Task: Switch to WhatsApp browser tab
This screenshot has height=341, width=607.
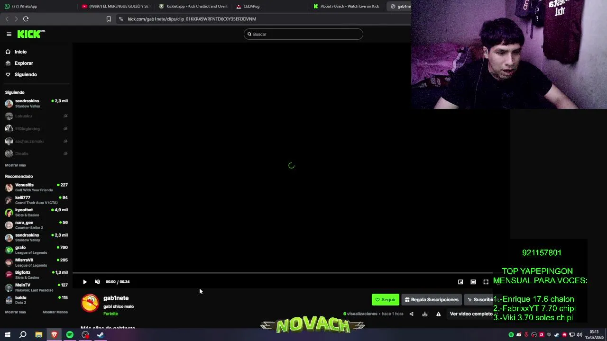Action: pos(38,6)
